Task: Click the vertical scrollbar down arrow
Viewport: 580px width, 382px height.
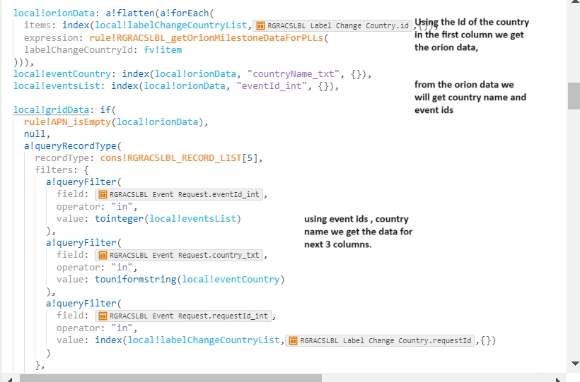Action: tap(575, 364)
